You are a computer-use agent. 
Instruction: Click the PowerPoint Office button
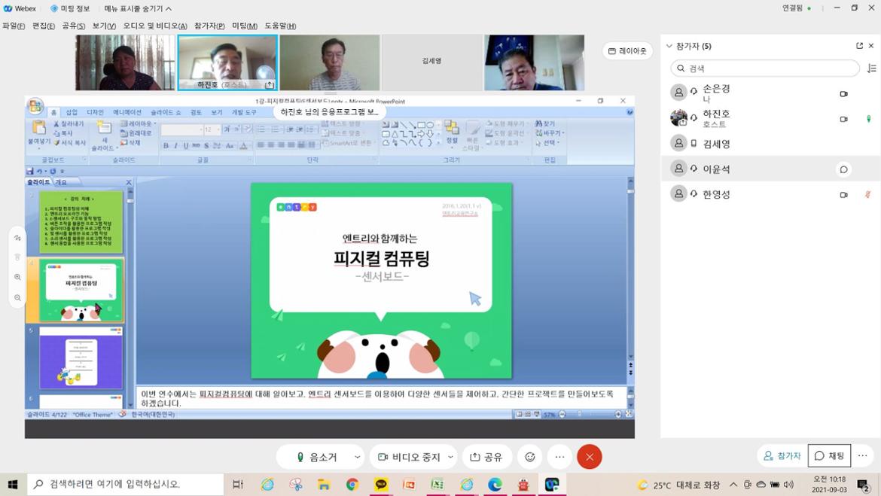pos(35,106)
